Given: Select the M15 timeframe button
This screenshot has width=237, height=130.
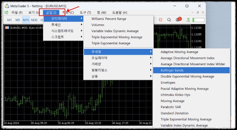Looking at the screenshot, I should 26,20.
